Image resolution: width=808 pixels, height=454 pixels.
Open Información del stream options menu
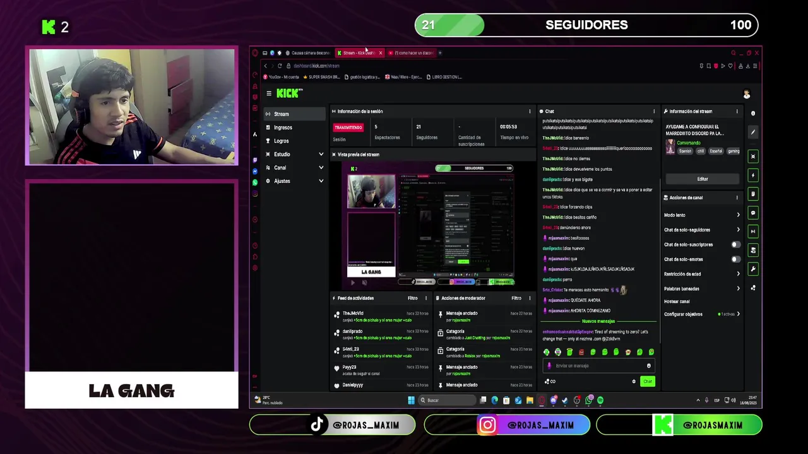point(737,112)
